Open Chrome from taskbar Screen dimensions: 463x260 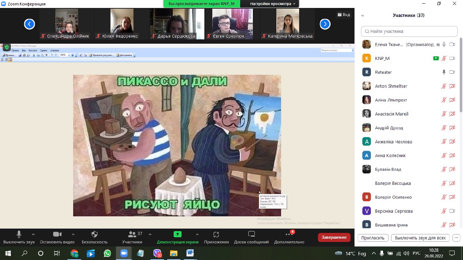pos(74,253)
